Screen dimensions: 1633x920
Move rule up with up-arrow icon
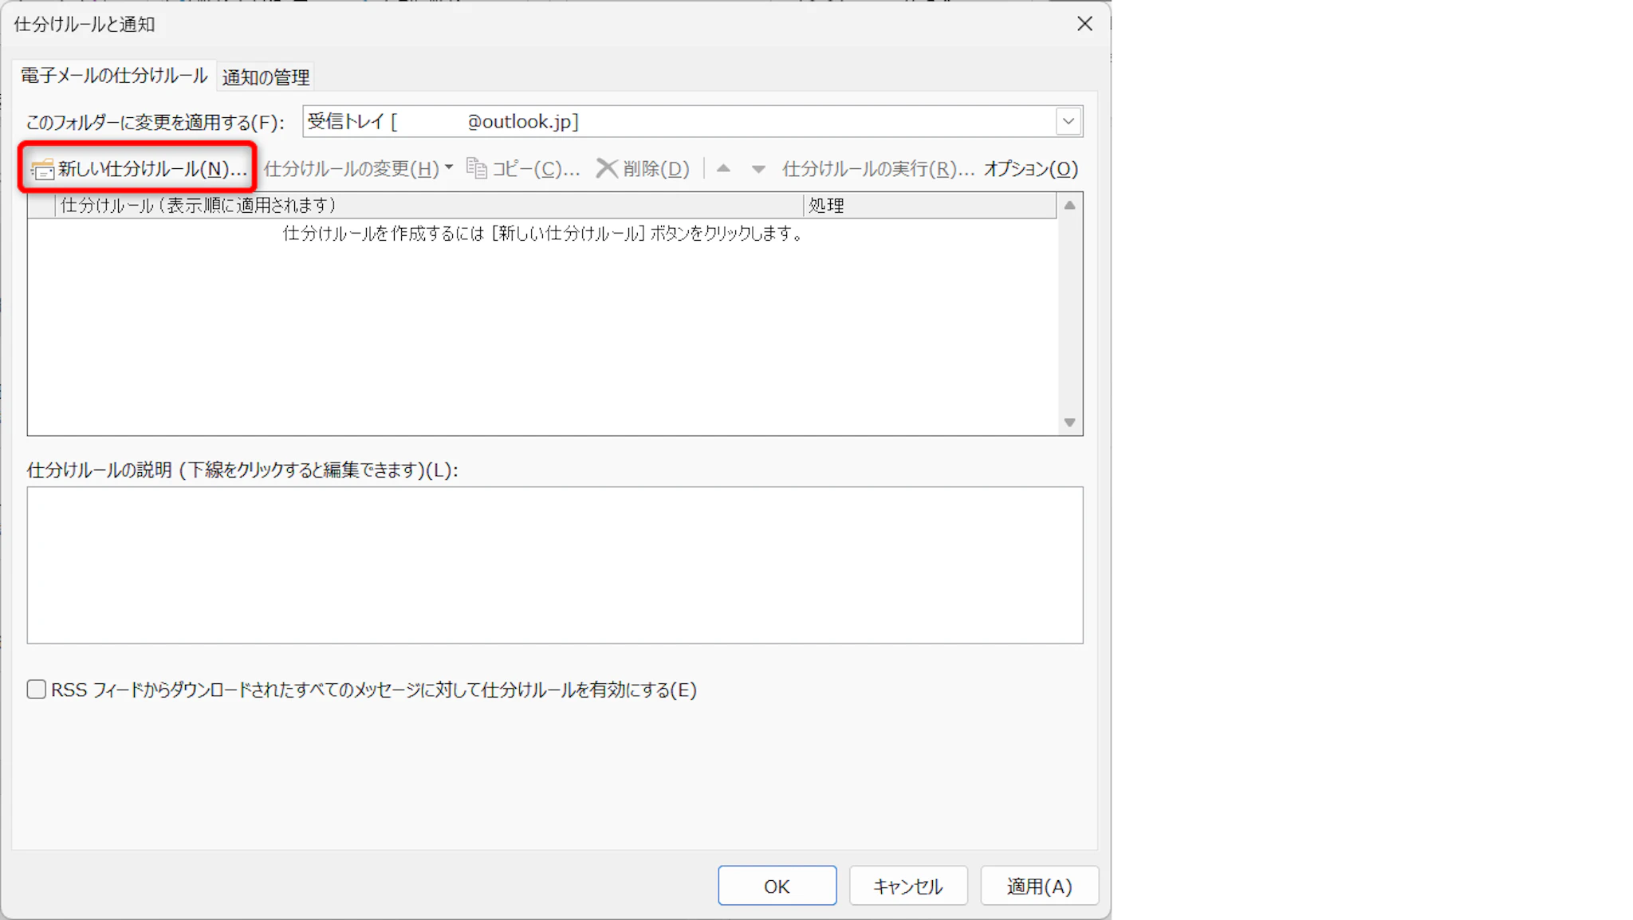point(723,168)
